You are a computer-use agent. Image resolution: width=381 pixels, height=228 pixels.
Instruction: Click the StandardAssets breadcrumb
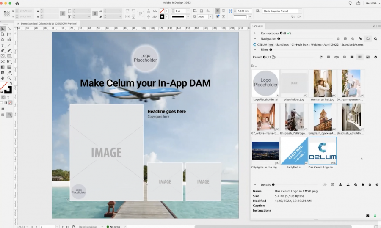352,45
